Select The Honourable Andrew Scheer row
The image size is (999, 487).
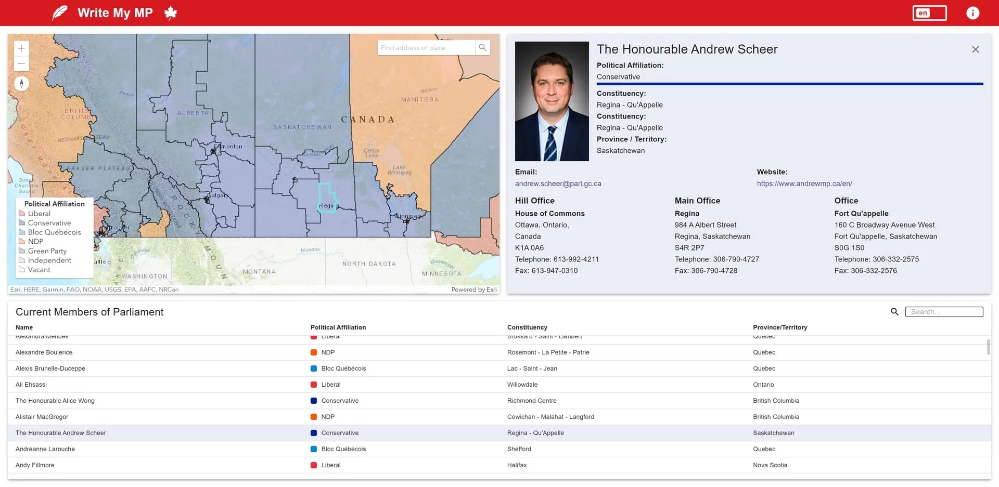click(x=499, y=433)
